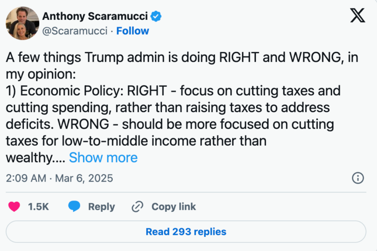Open Anthony Scaramucci's profile photo
The height and width of the screenshot is (251, 377).
(x=22, y=23)
